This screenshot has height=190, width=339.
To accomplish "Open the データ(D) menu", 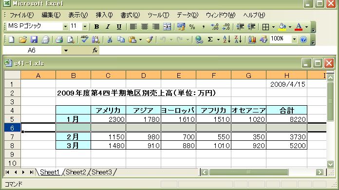I will click(188, 15).
